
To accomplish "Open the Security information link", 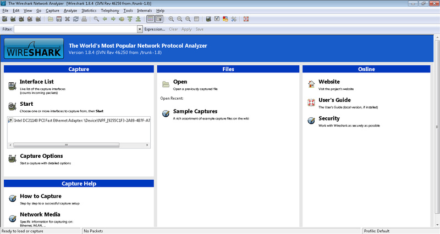I will pyautogui.click(x=329, y=118).
